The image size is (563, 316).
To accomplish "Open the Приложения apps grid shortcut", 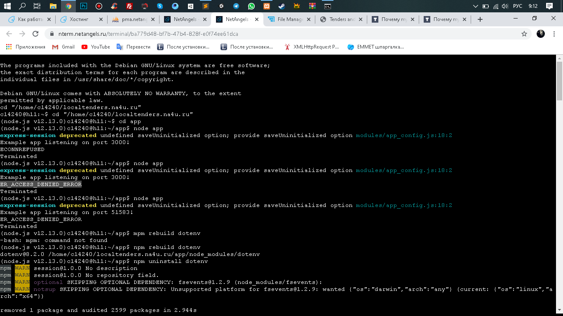I will 26,47.
